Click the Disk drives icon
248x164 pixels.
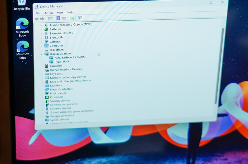coord(46,50)
